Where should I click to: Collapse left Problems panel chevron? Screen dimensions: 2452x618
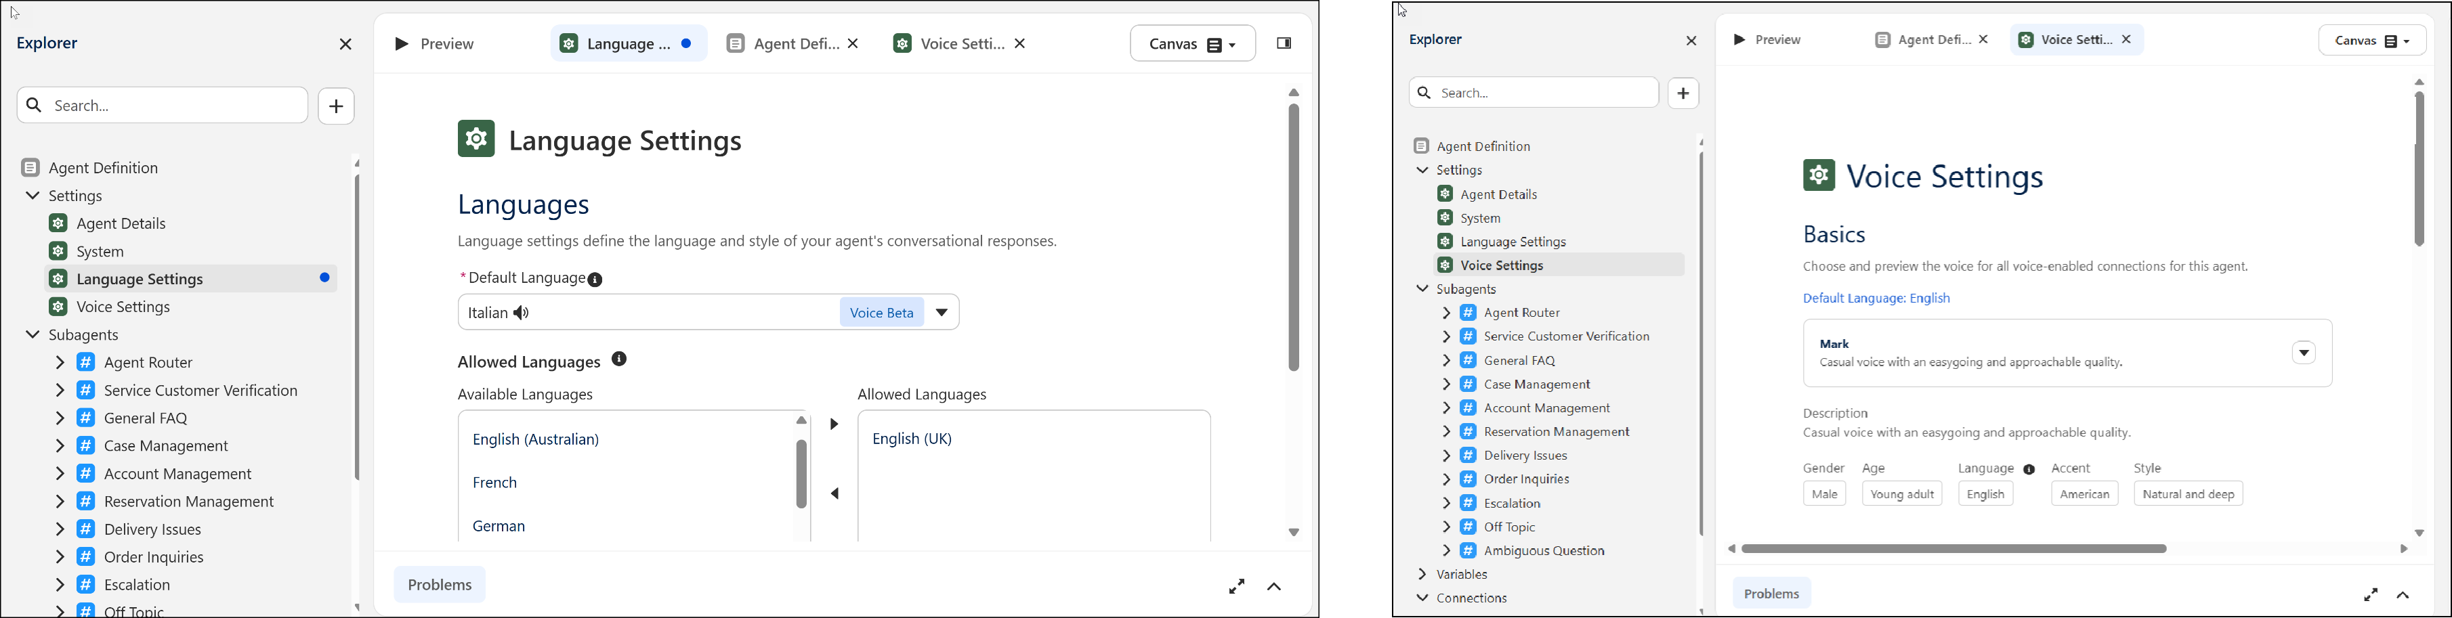tap(1275, 588)
